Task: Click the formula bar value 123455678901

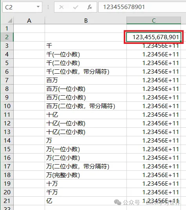Action: tap(124, 7)
